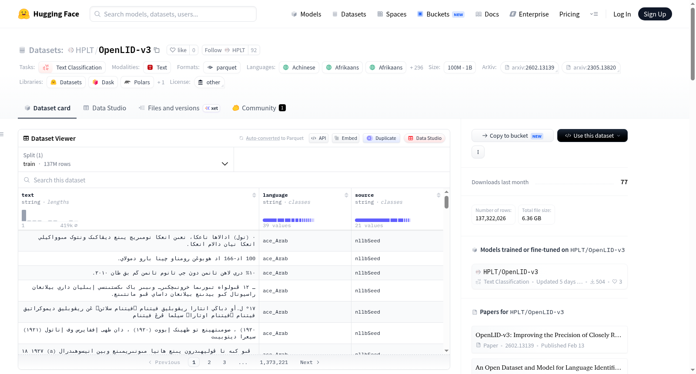Select the Achinese language tag

(299, 67)
